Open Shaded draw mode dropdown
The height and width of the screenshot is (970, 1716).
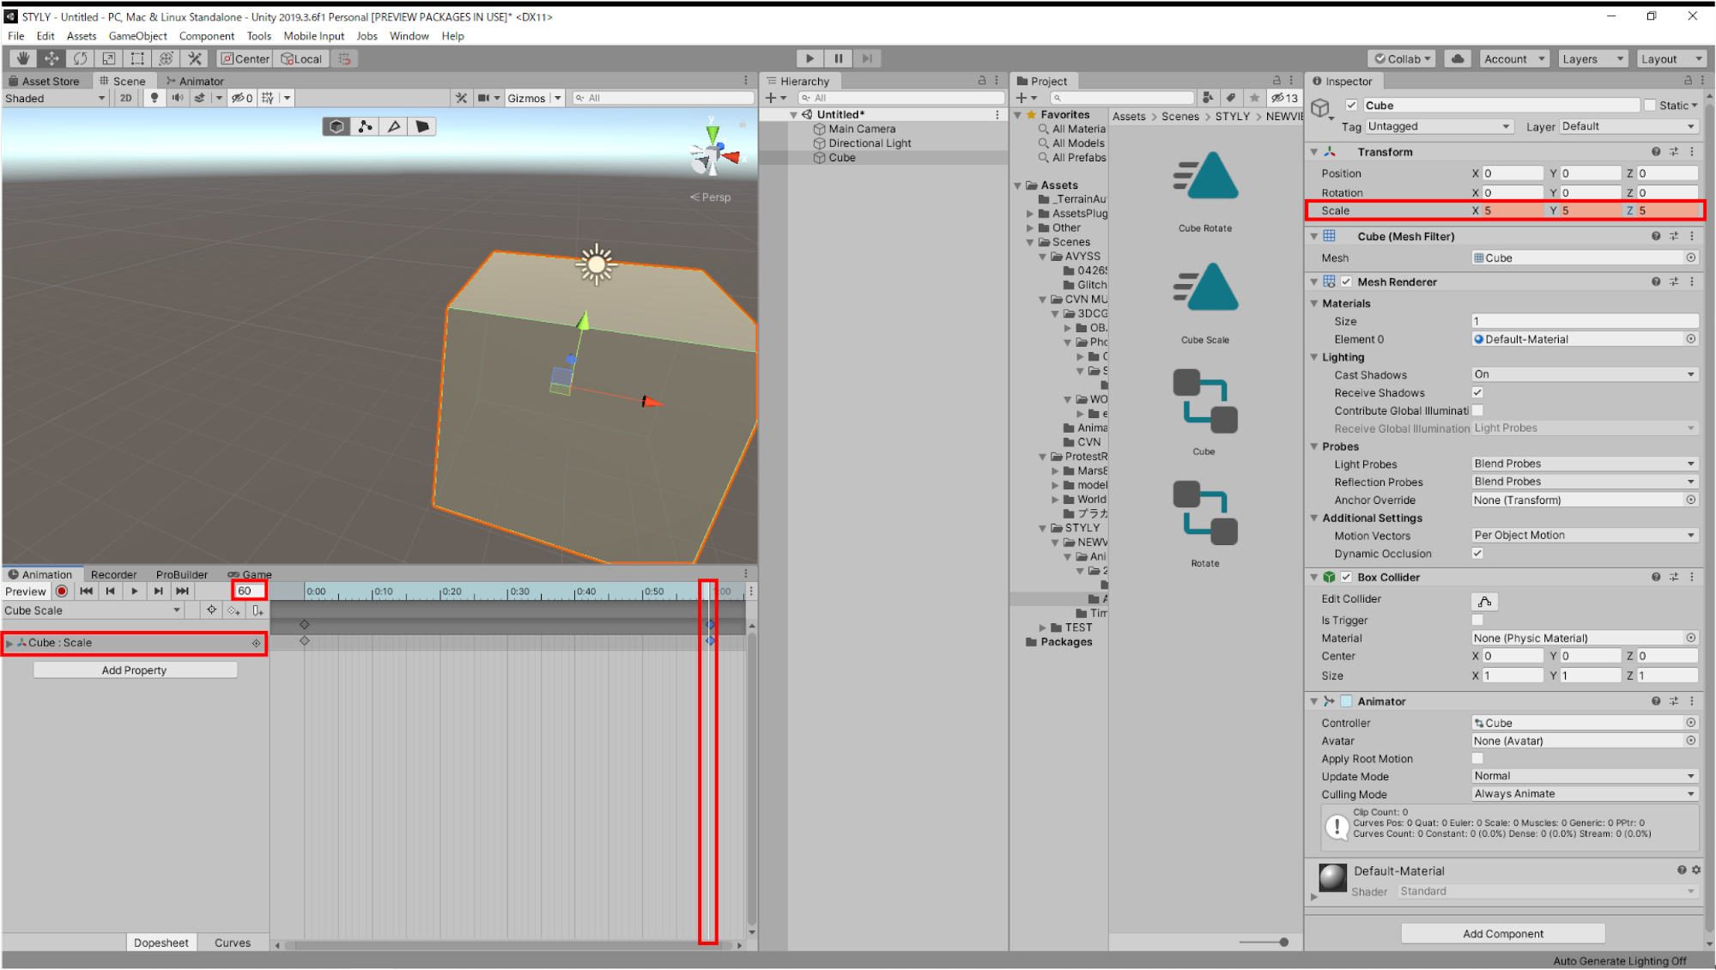55,98
